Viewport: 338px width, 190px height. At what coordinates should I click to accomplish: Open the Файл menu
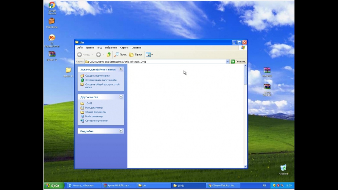[x=80, y=48]
